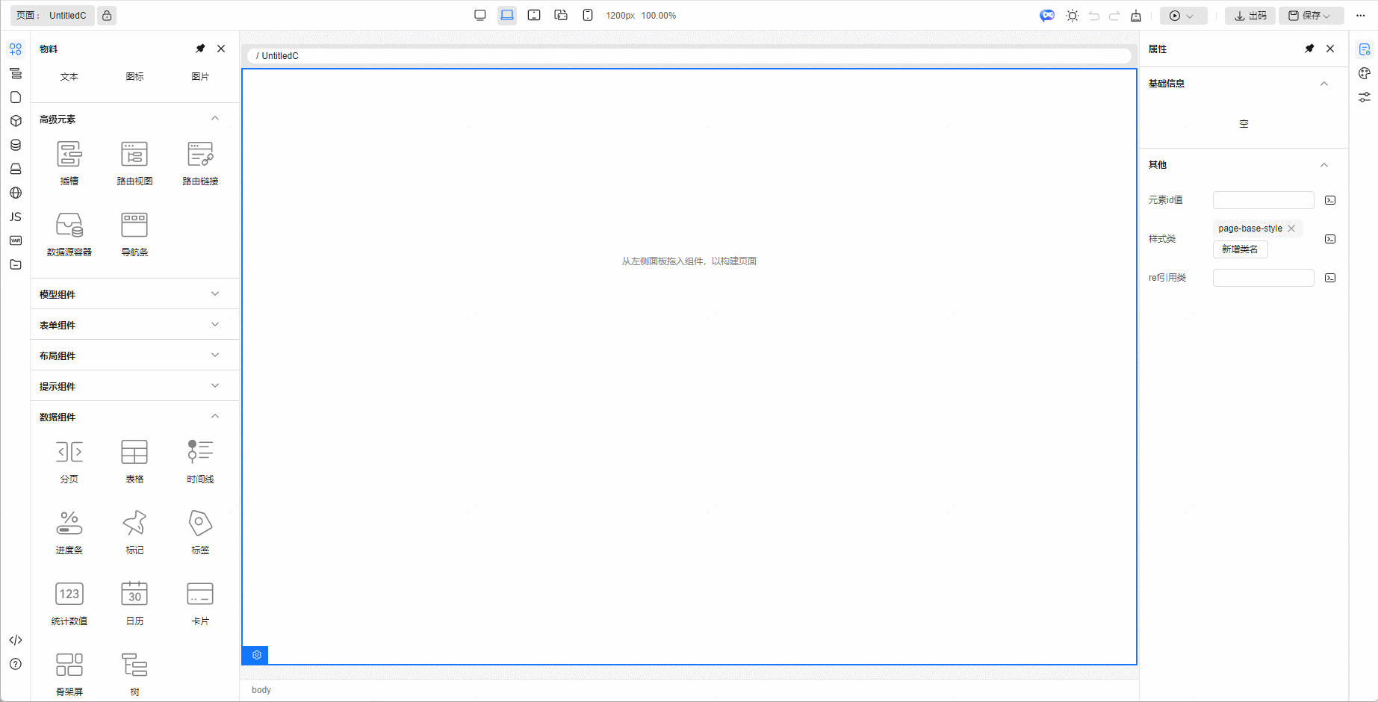Open variable binding for 元素id值

click(x=1330, y=200)
